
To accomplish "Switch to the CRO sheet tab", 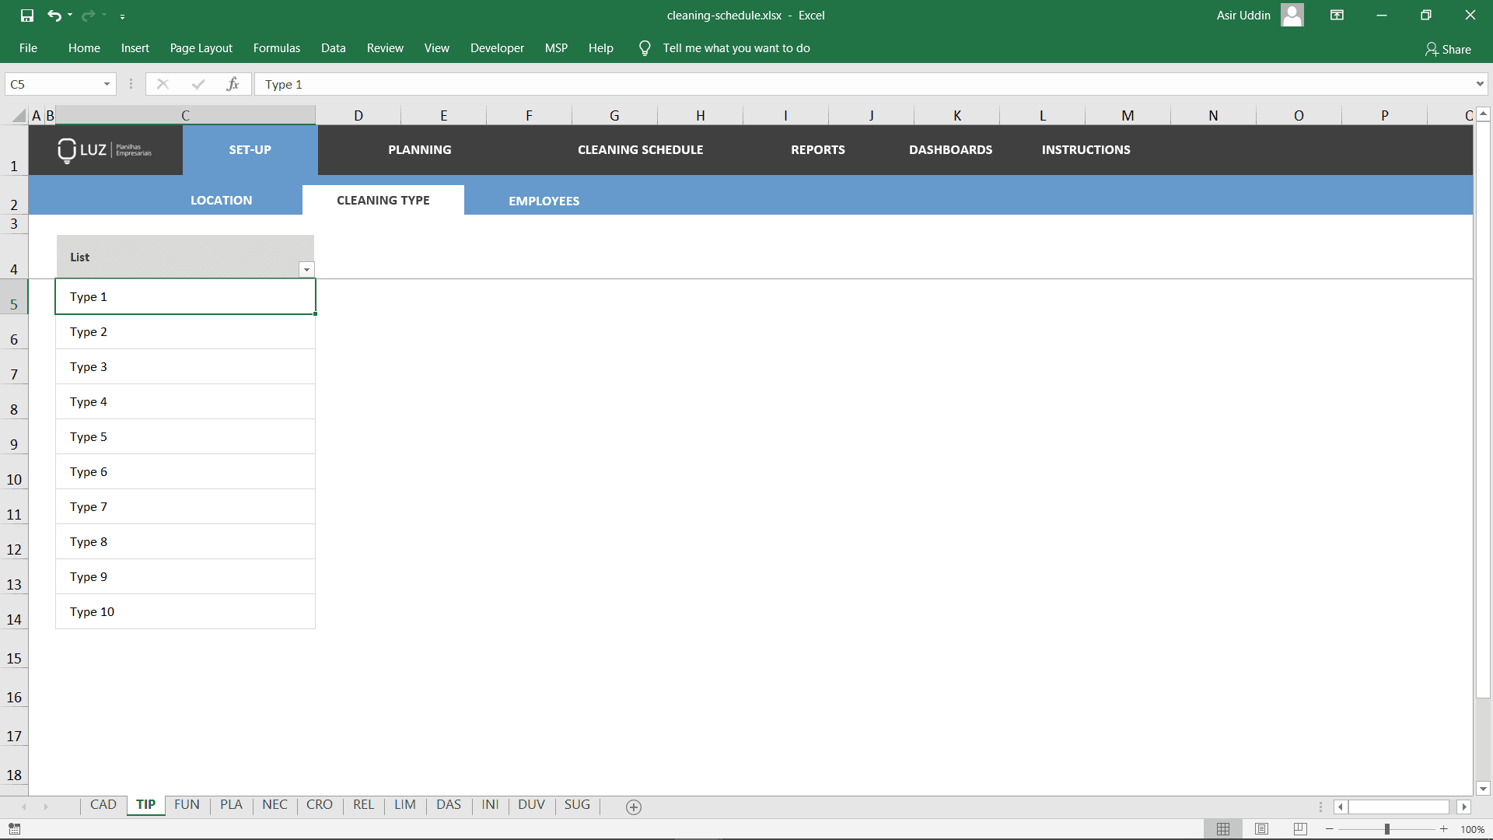I will pos(319,805).
